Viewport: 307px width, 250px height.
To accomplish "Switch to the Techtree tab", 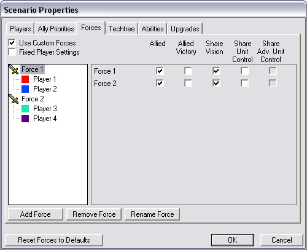I will click(122, 29).
